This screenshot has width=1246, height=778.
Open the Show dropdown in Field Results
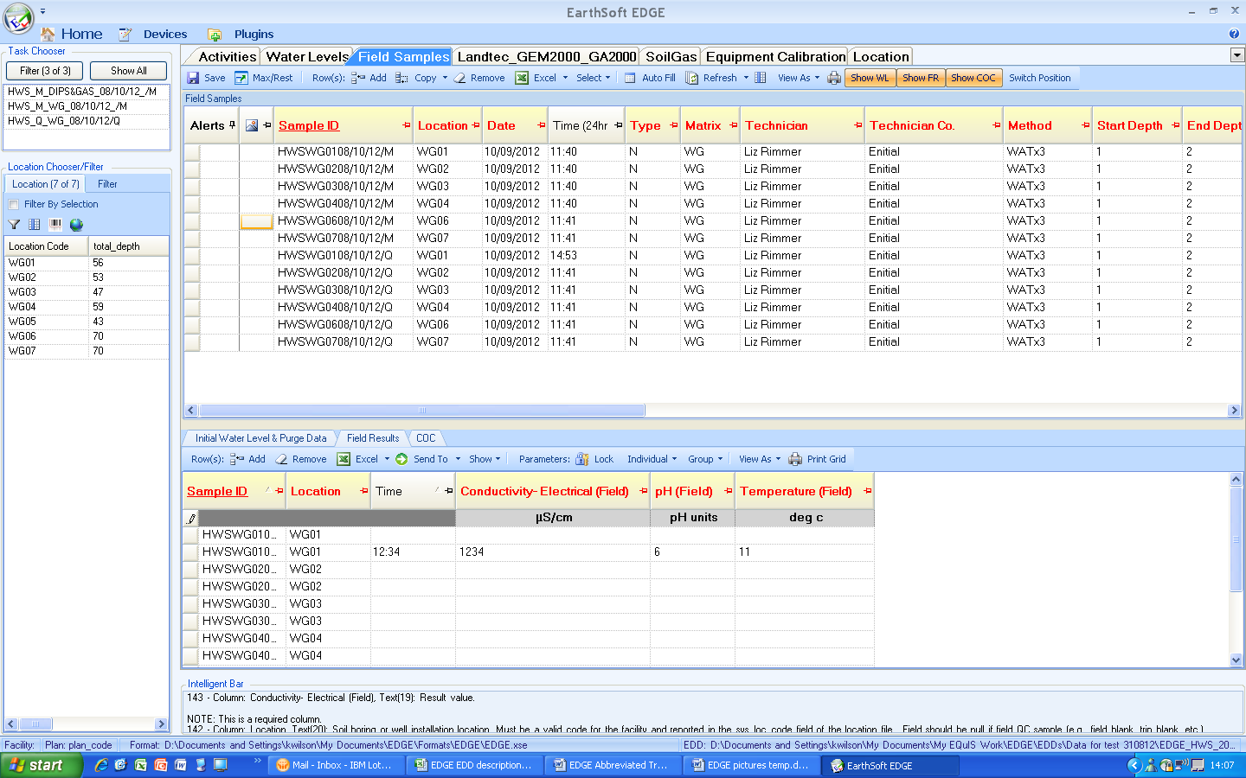point(485,459)
